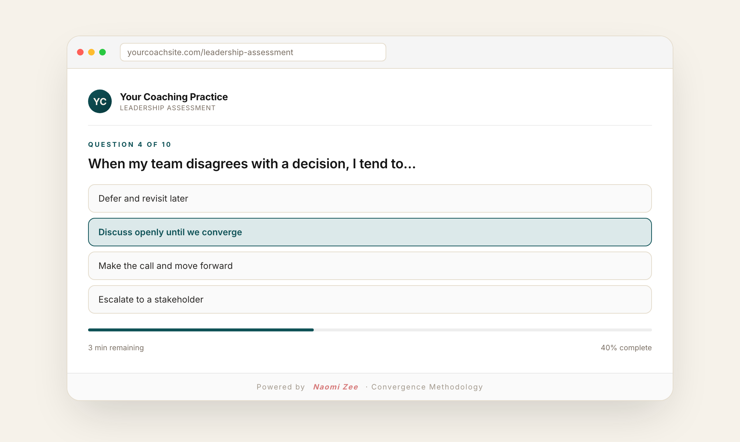Maximize the window with green dot
Viewport: 740px width, 442px height.
102,52
